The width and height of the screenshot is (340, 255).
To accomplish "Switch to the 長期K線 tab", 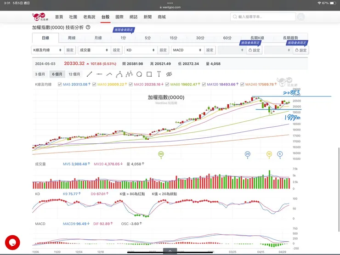I will [257, 38].
